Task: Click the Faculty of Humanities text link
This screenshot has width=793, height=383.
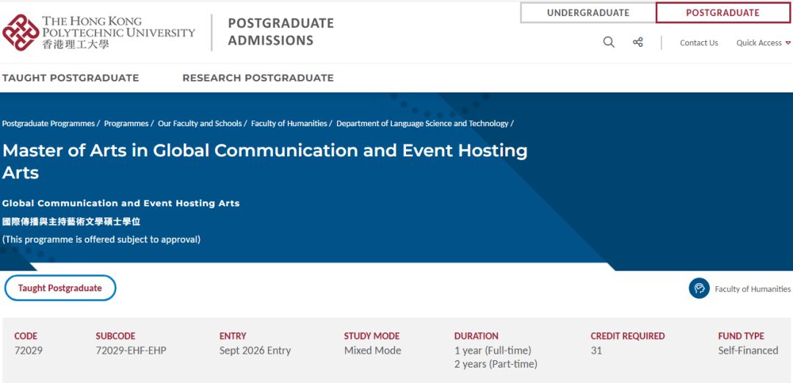Action: [753, 289]
